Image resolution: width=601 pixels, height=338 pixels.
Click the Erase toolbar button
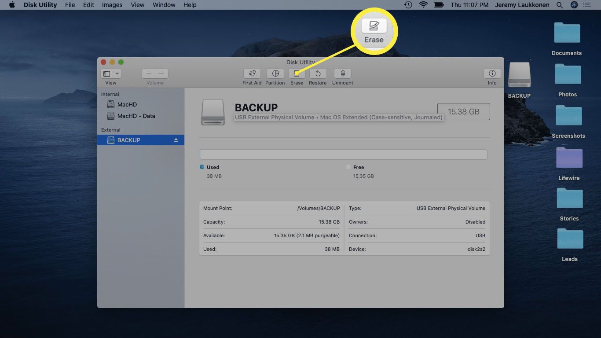297,73
